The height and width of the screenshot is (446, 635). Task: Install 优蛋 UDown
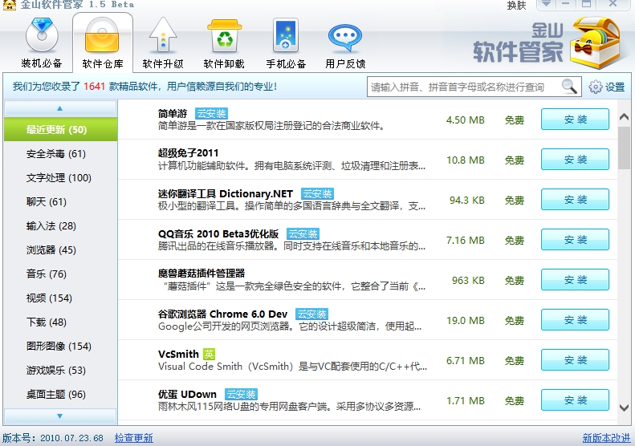[x=575, y=399]
